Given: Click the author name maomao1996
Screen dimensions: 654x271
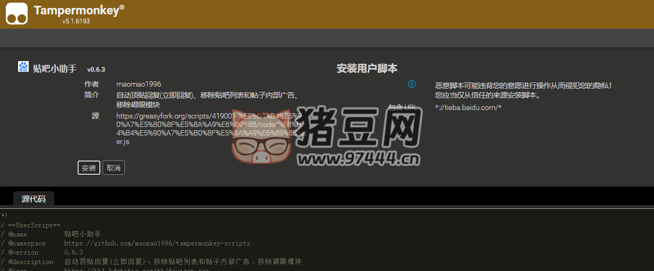Looking at the screenshot, I should (x=139, y=84).
